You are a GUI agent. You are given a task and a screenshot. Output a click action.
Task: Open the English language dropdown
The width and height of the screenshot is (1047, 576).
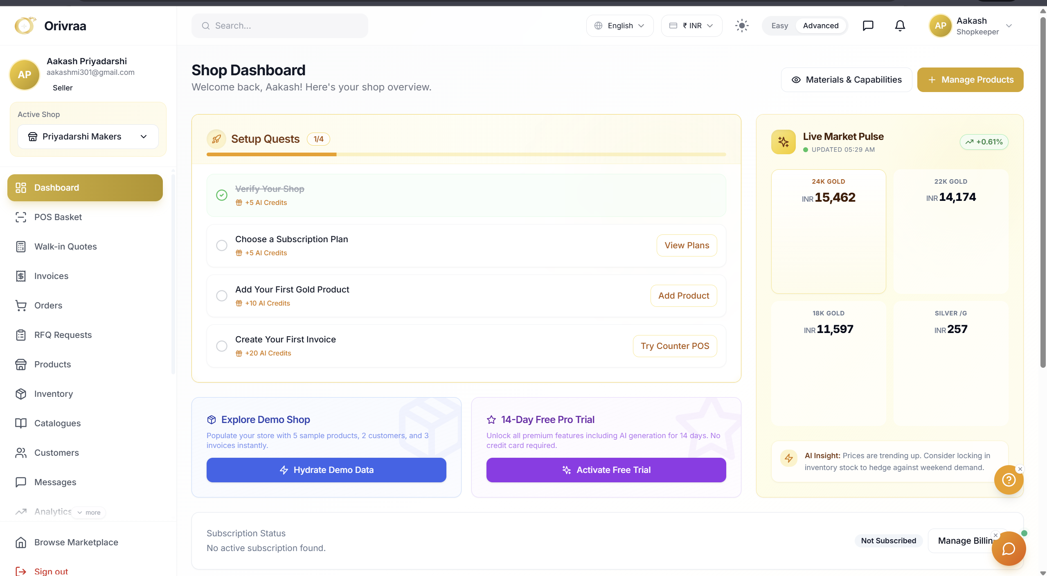pyautogui.click(x=619, y=26)
